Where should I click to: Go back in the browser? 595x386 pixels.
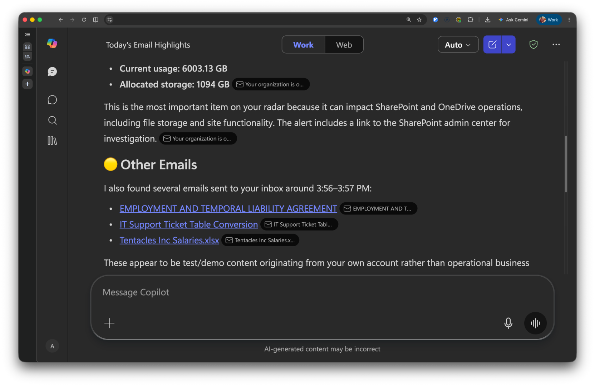tap(61, 20)
